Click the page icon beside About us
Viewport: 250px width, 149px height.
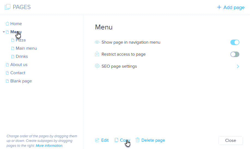click(x=7, y=65)
